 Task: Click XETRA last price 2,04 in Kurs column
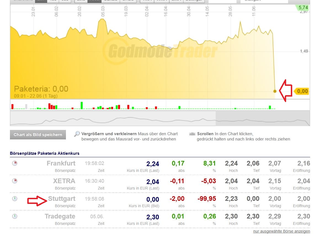(153, 182)
